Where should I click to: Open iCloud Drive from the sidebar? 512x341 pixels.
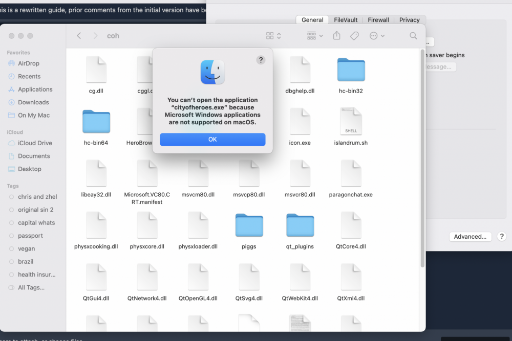(x=35, y=143)
